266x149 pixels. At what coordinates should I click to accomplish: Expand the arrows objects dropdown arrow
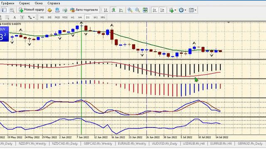coord(34,17)
